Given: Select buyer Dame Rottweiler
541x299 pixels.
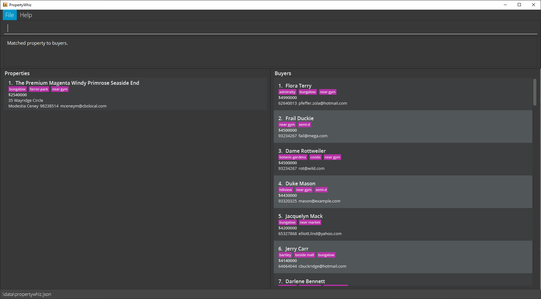Looking at the screenshot, I should tap(403, 159).
